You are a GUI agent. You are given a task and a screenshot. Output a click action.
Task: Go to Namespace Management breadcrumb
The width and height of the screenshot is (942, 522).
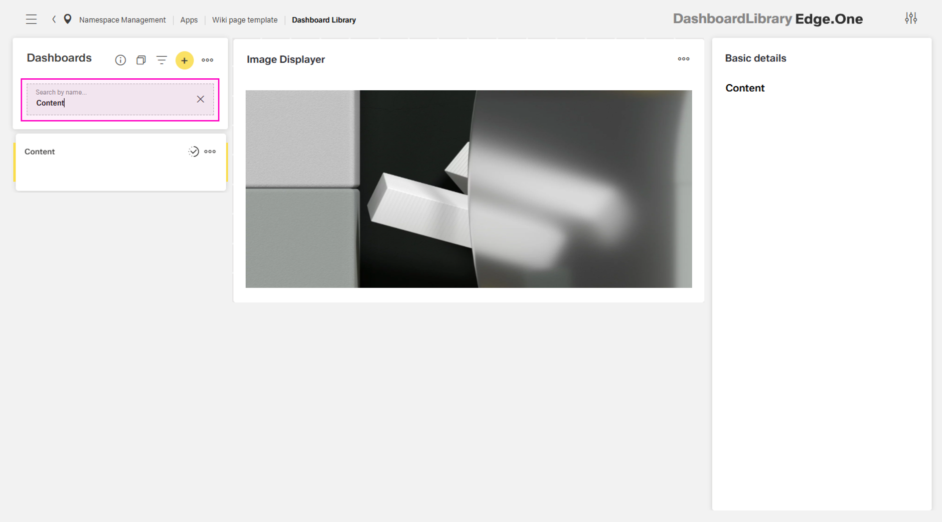tap(122, 20)
